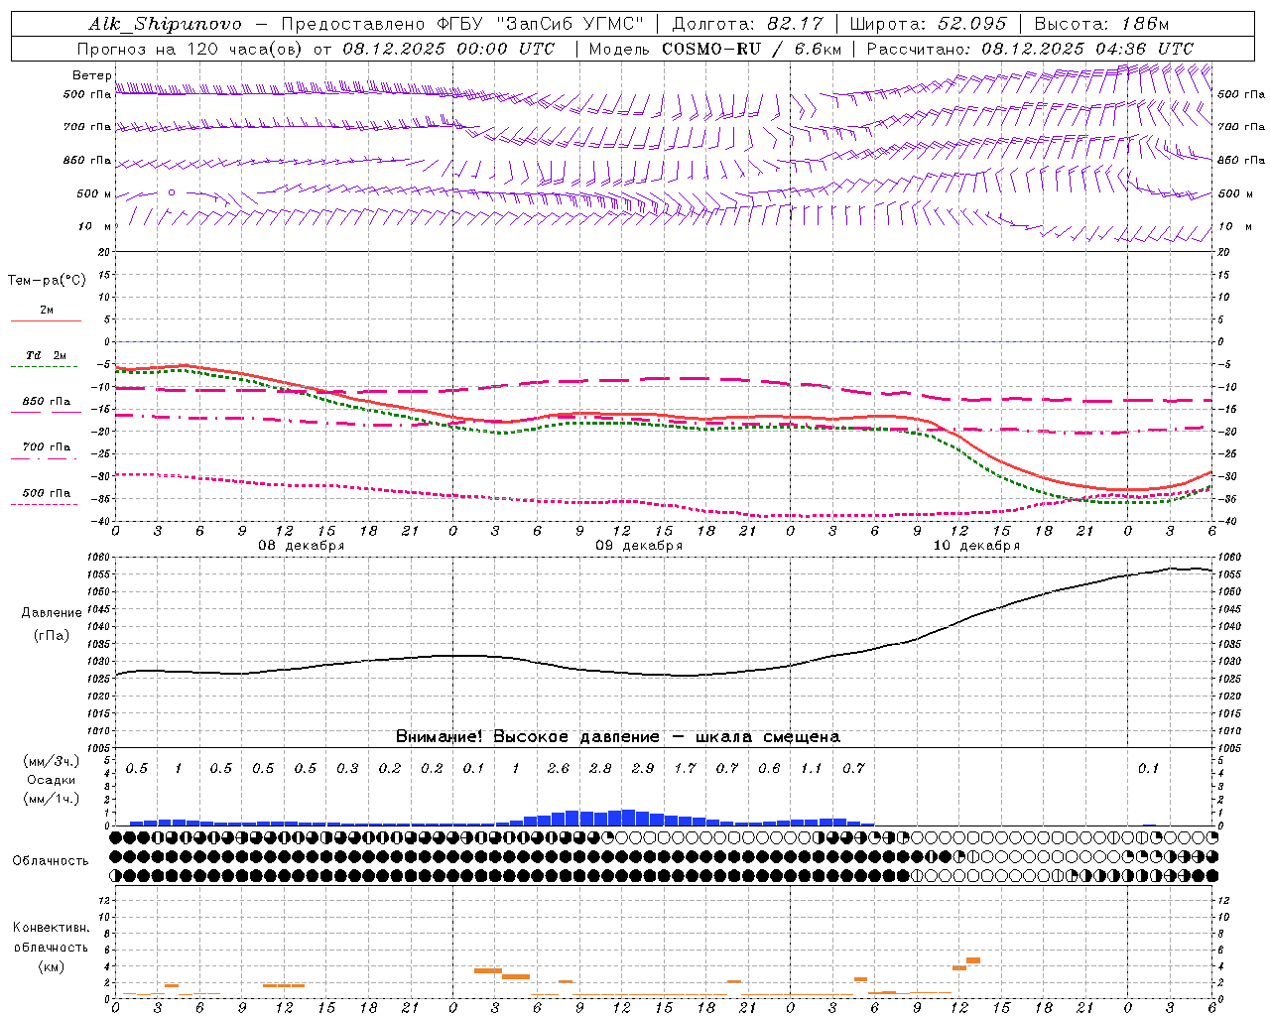Click the 10 декабря date label
Screen dimensions: 1270x1016
click(x=976, y=546)
